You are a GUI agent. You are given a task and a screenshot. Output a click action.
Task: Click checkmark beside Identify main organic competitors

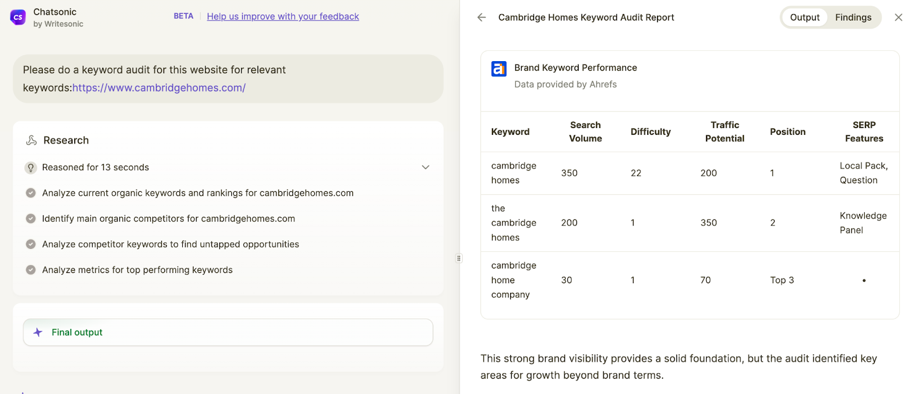tap(31, 219)
